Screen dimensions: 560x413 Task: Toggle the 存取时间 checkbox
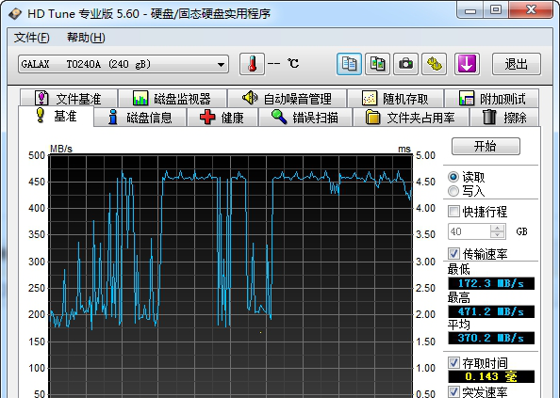tap(453, 363)
